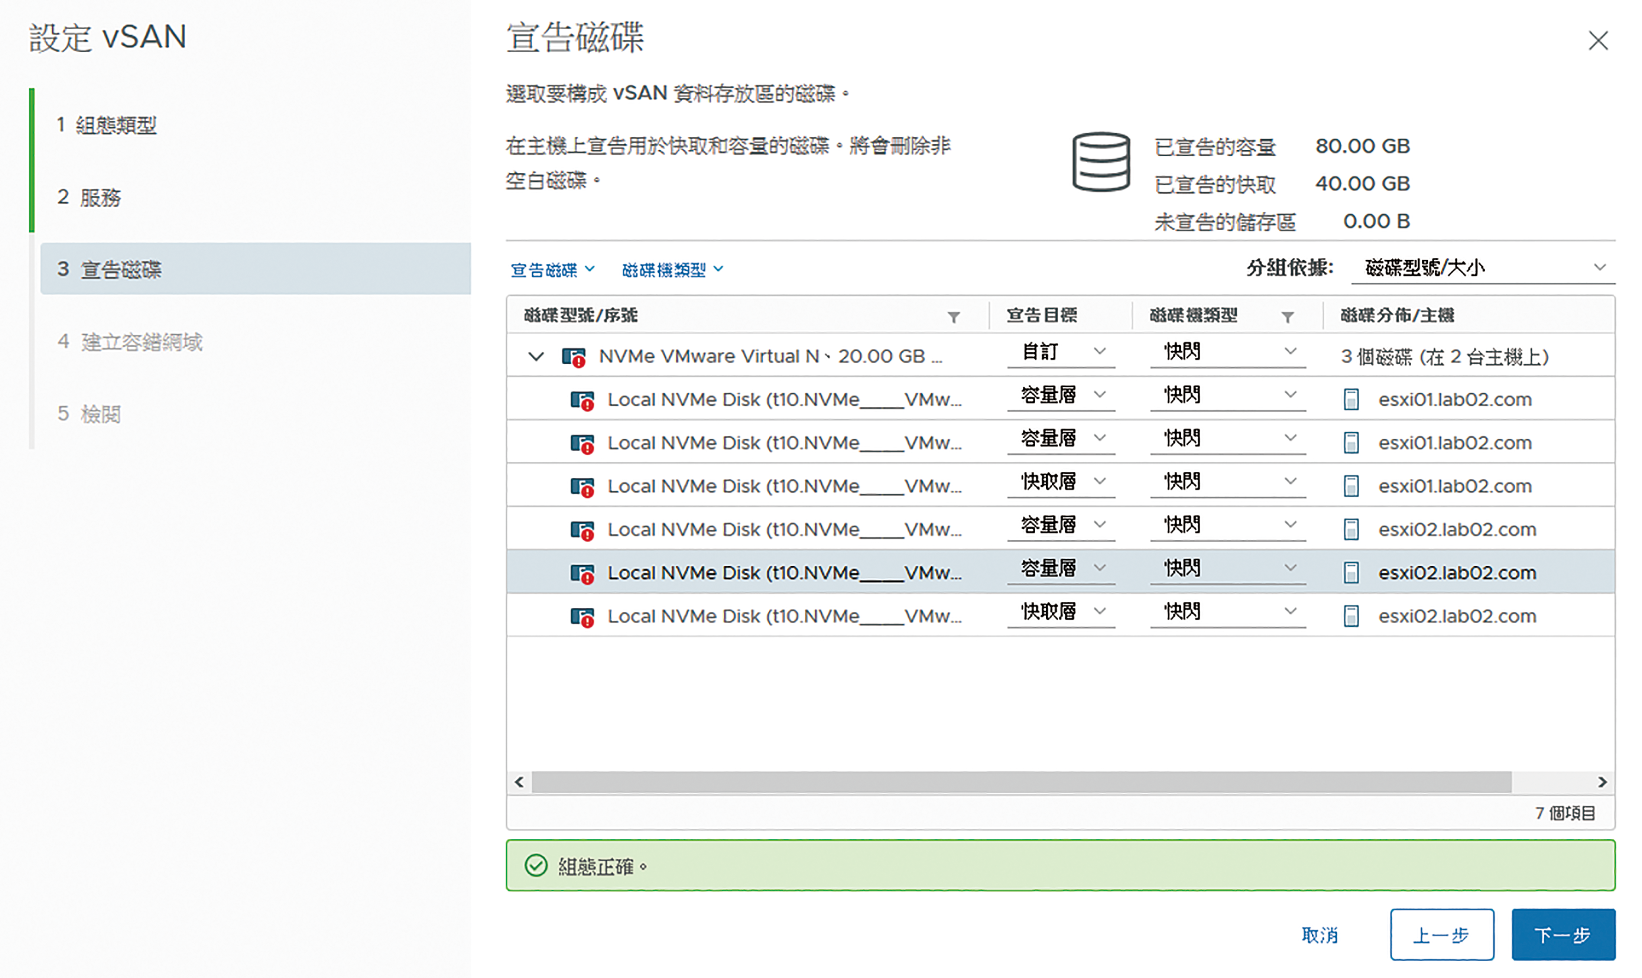Image resolution: width=1642 pixels, height=978 pixels.
Task: Click NVMe VMware Virtual N 20.00 GB text
Action: pos(771,356)
